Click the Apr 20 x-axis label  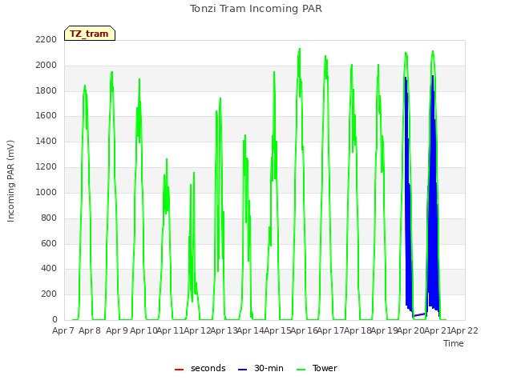tap(411, 330)
